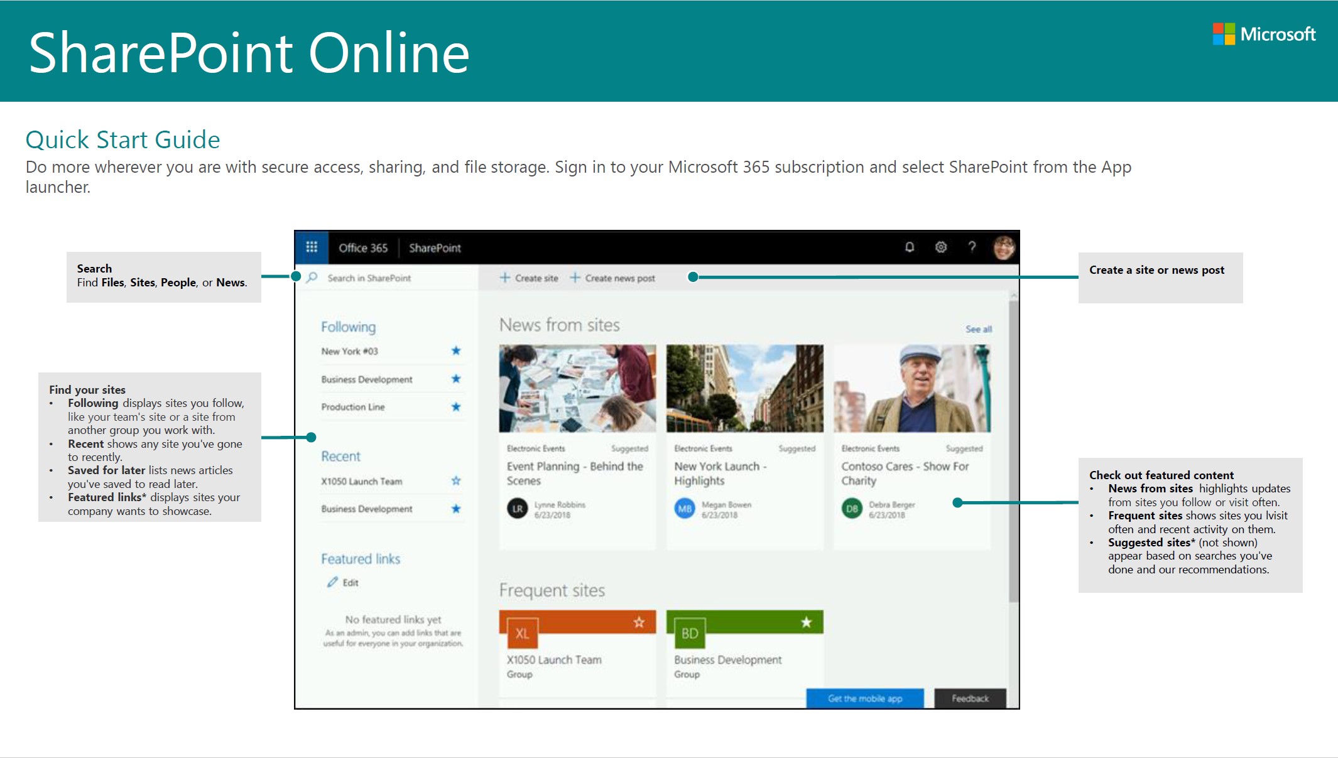1338x758 pixels.
Task: Open the help menu
Action: [x=972, y=247]
